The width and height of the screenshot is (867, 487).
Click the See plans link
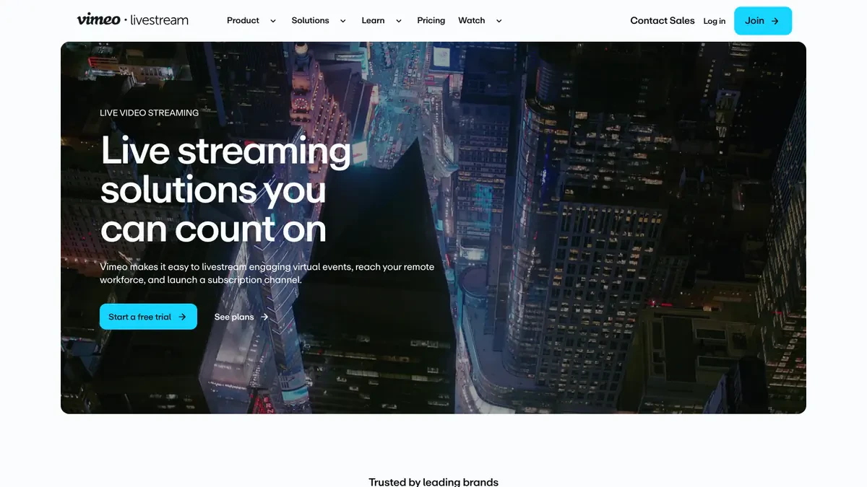[x=241, y=317]
